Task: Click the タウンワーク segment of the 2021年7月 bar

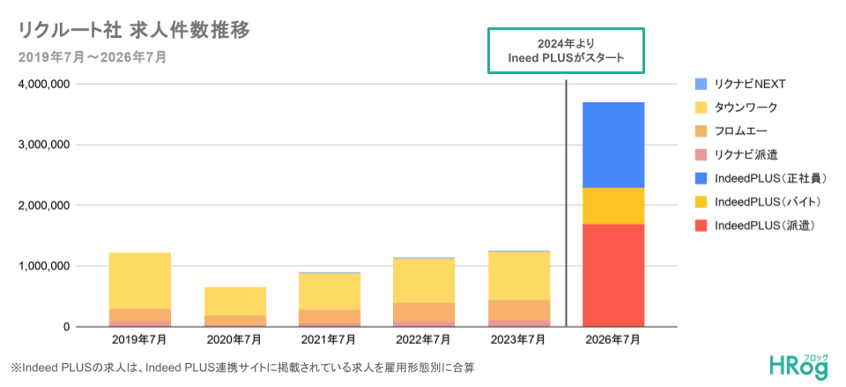Action: point(329,292)
